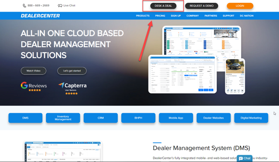Select the Inventory Management button
This screenshot has width=279, height=162.
point(63,118)
